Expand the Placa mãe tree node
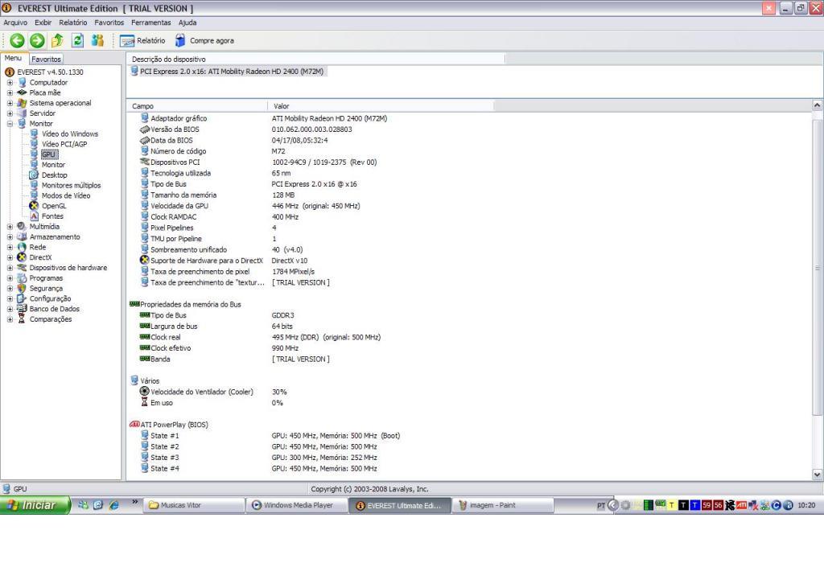Viewport: 824px width, 563px height. 10,93
